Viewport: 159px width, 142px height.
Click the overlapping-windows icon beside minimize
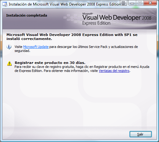[124, 3]
